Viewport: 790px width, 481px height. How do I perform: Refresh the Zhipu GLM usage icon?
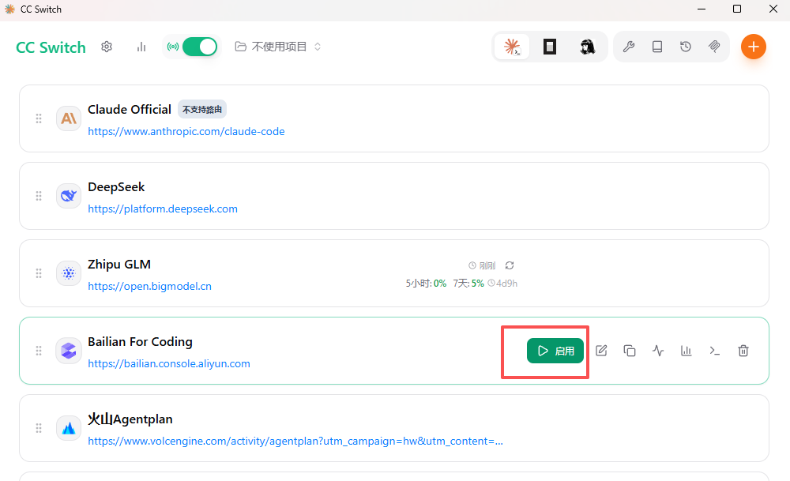click(x=510, y=265)
